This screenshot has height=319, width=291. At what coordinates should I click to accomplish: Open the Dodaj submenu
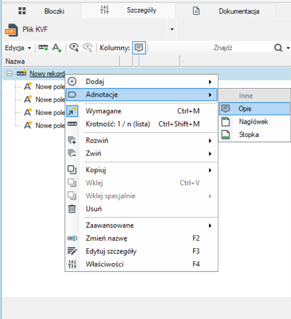click(141, 82)
